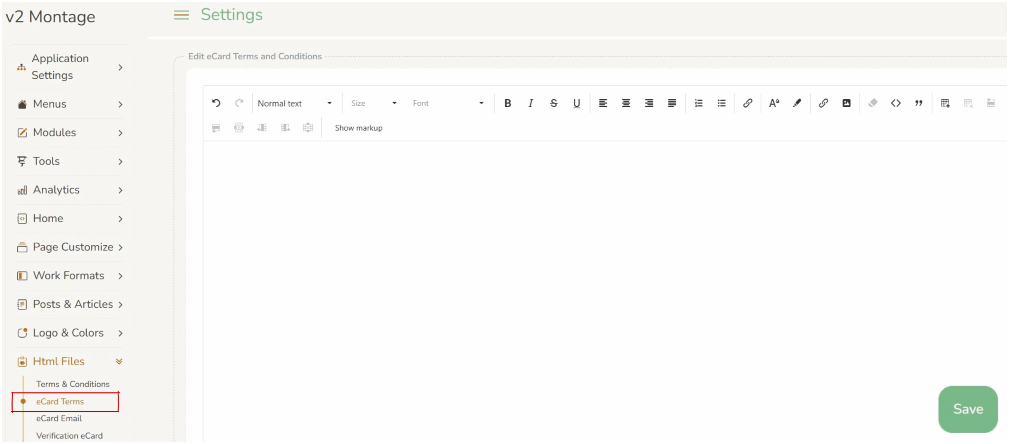This screenshot has height=444, width=1009.
Task: Toggle underline formatting
Action: tap(576, 103)
